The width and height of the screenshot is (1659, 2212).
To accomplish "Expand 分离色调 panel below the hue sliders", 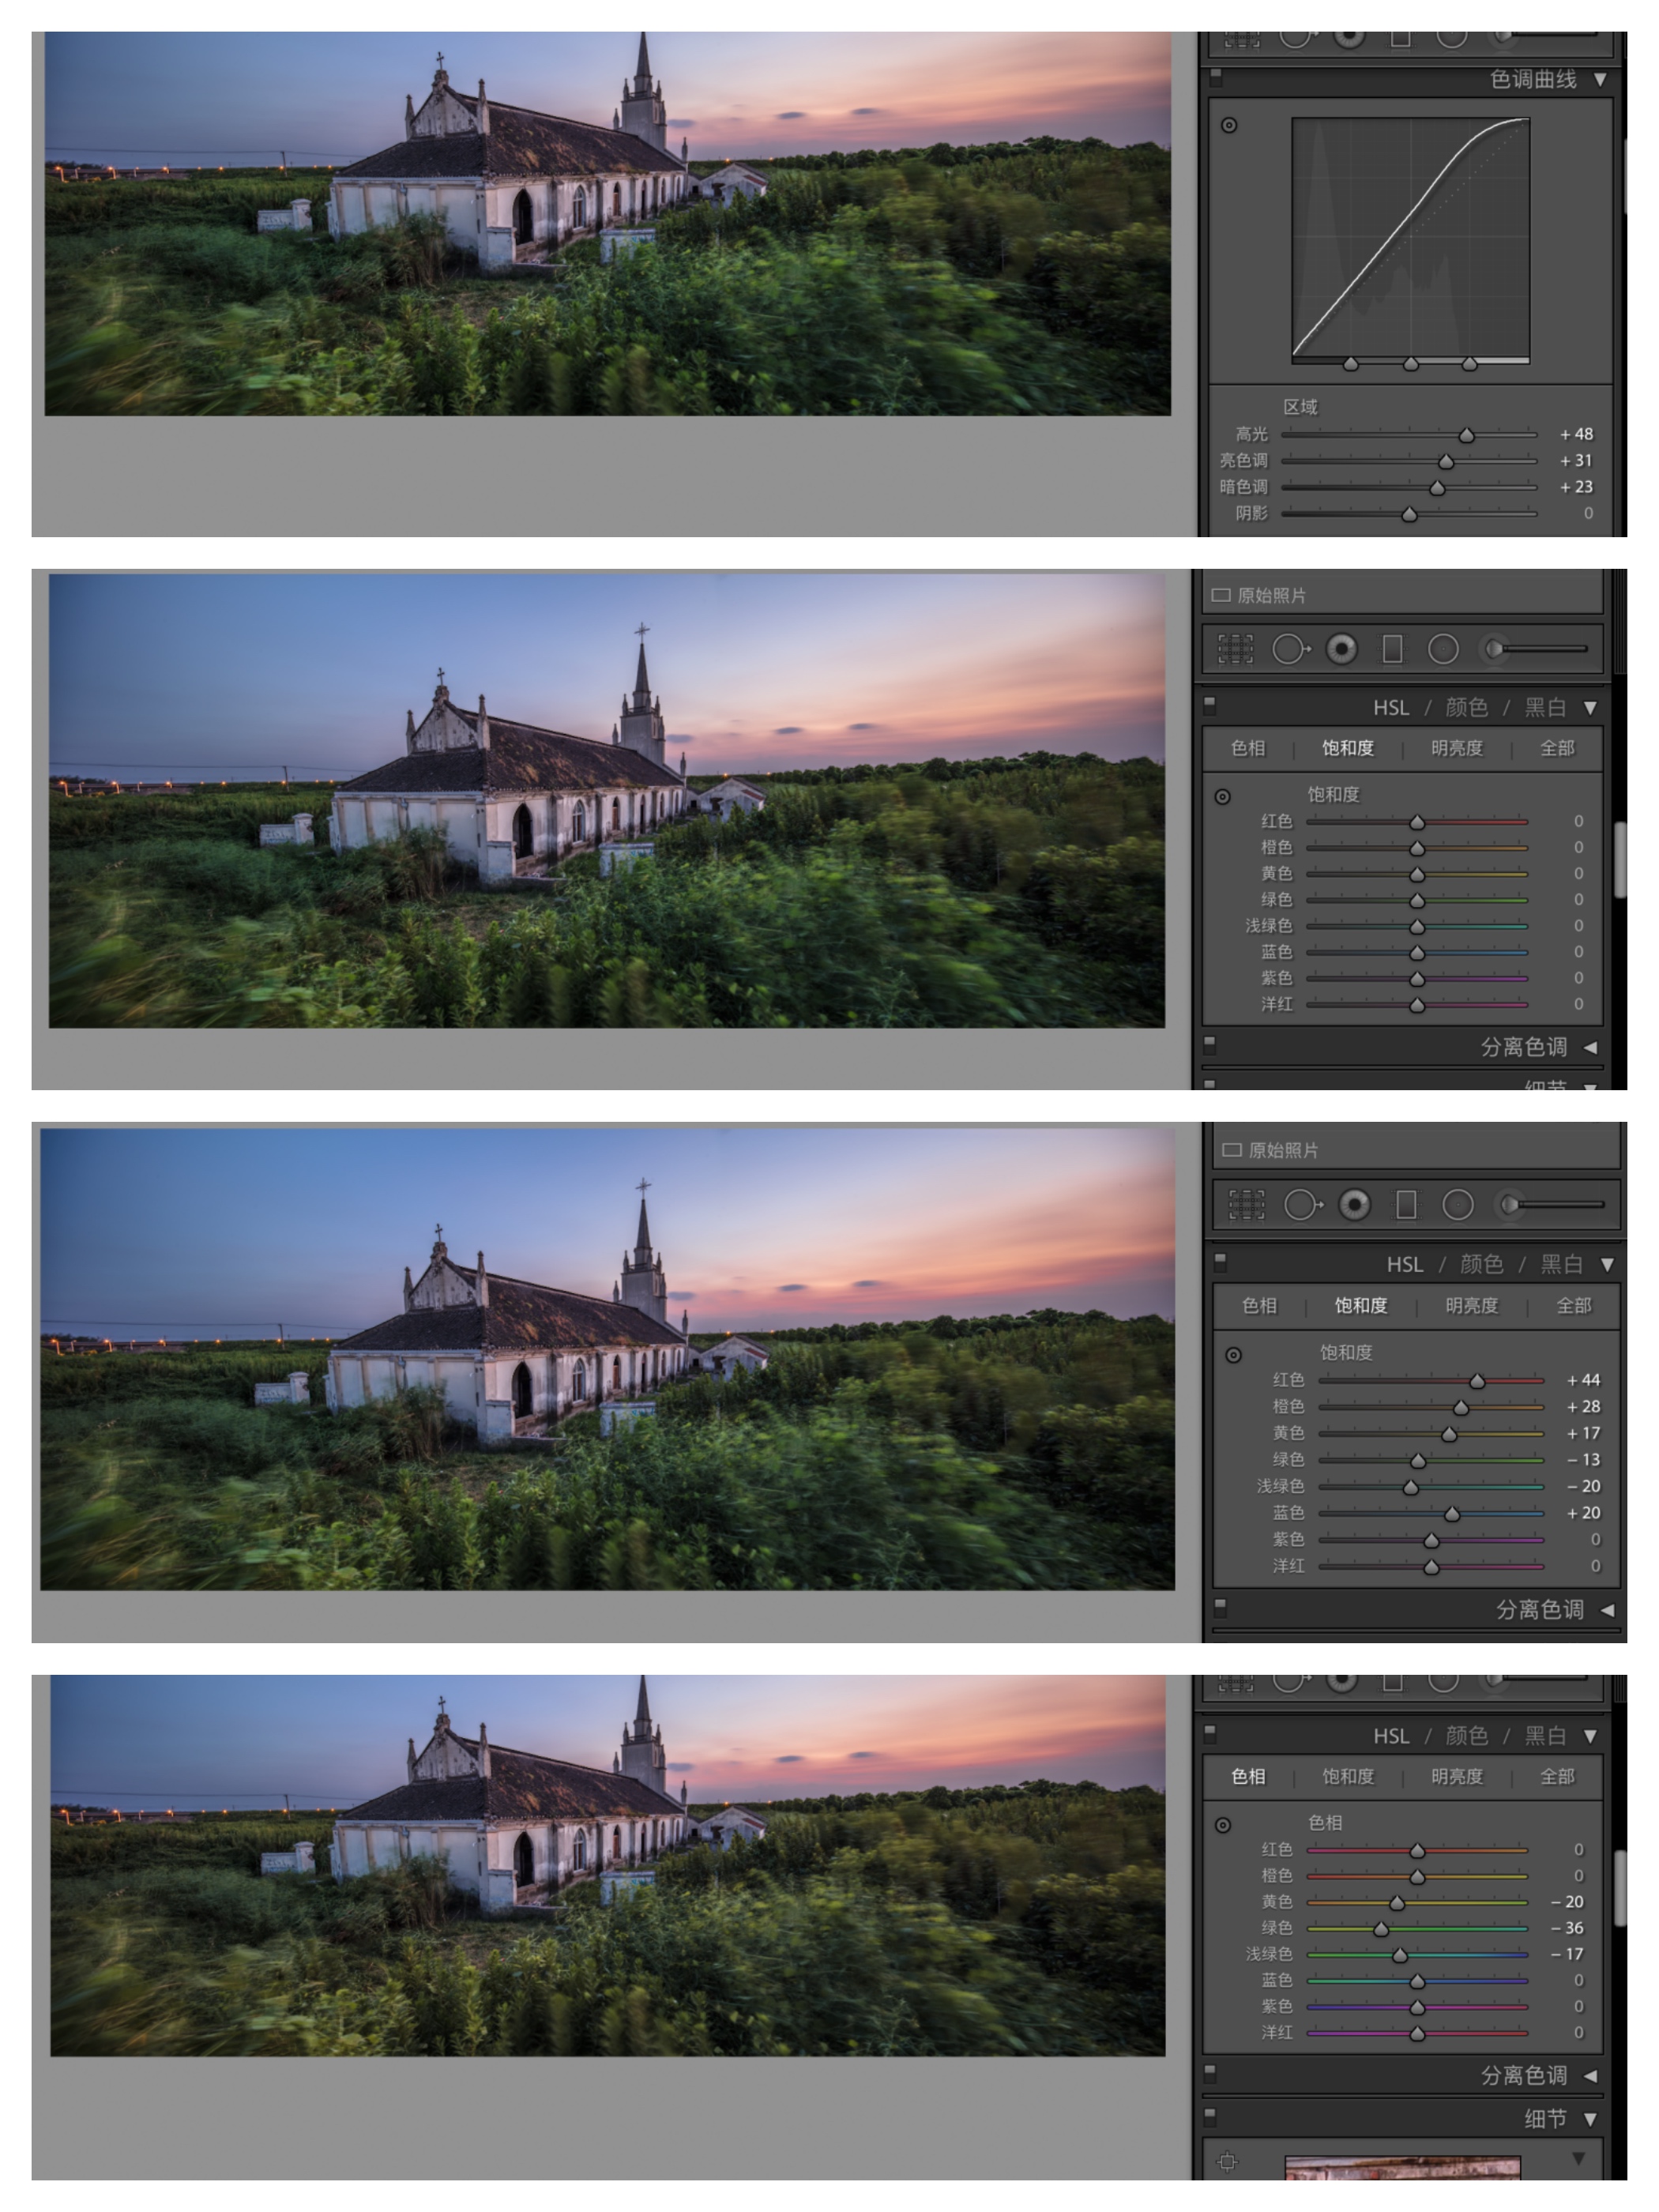I will [x=1590, y=2075].
